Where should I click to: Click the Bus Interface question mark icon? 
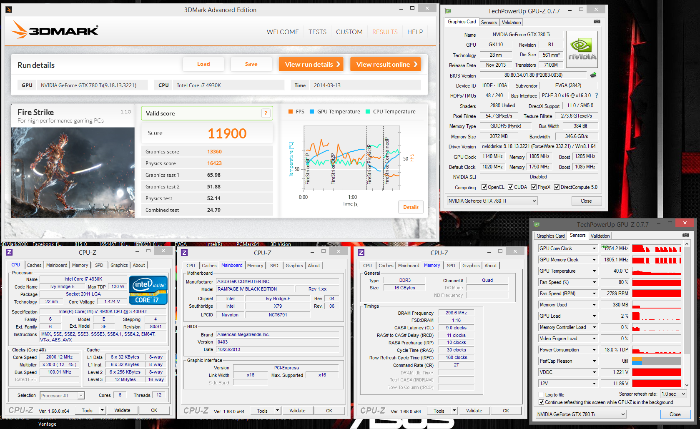tap(597, 95)
